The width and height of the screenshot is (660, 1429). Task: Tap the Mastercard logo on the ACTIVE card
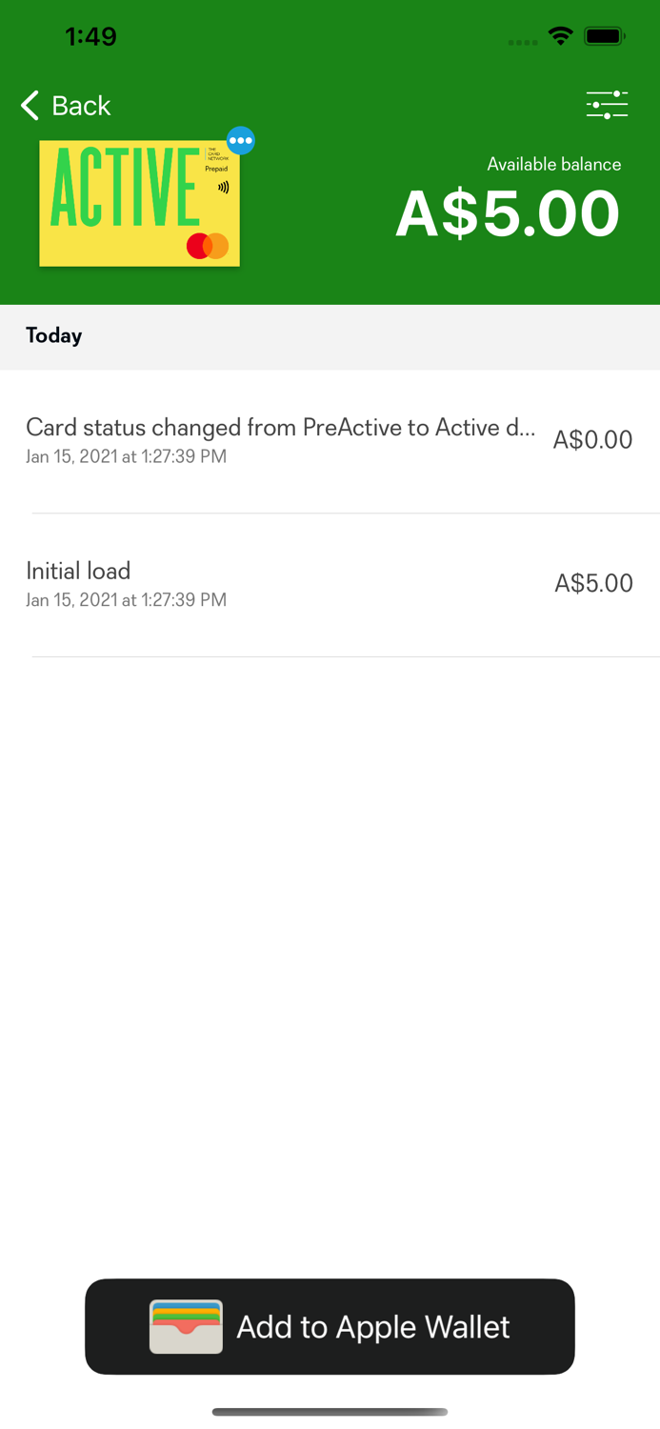[205, 245]
